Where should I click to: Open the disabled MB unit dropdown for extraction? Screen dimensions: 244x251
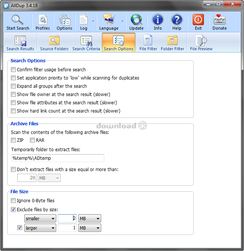pos(49,178)
